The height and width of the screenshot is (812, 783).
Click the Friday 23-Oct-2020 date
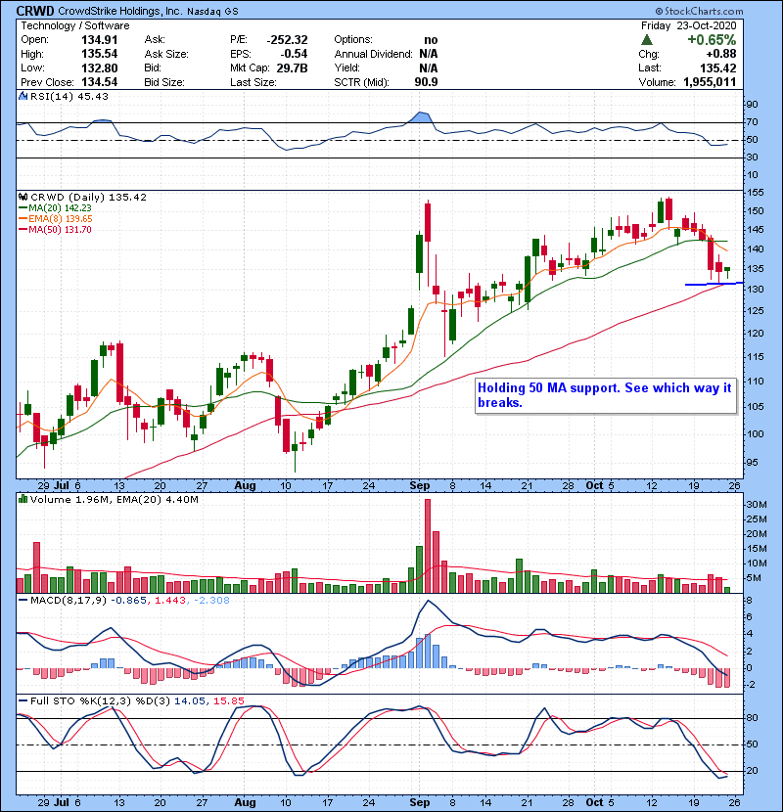688,25
